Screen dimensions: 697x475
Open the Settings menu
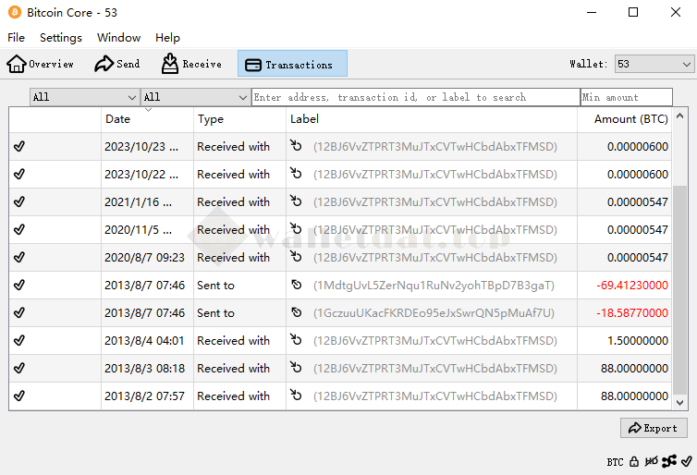(x=61, y=38)
